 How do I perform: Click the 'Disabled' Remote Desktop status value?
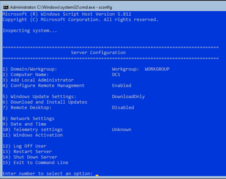[x=123, y=108]
